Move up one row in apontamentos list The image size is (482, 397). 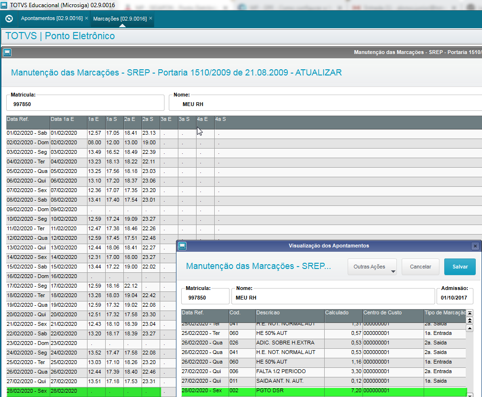click(x=470, y=328)
